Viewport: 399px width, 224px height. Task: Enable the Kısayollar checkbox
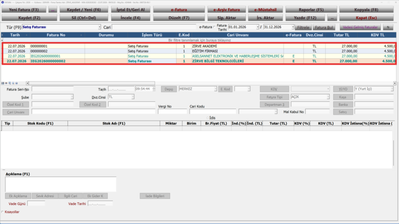click(3, 212)
